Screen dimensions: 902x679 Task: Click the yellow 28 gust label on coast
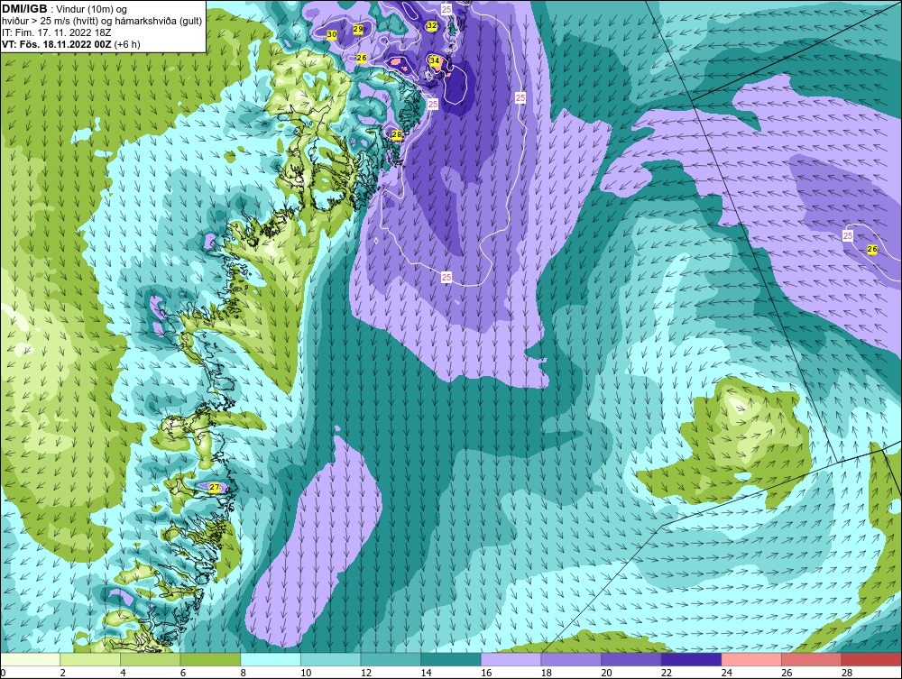[x=396, y=134]
